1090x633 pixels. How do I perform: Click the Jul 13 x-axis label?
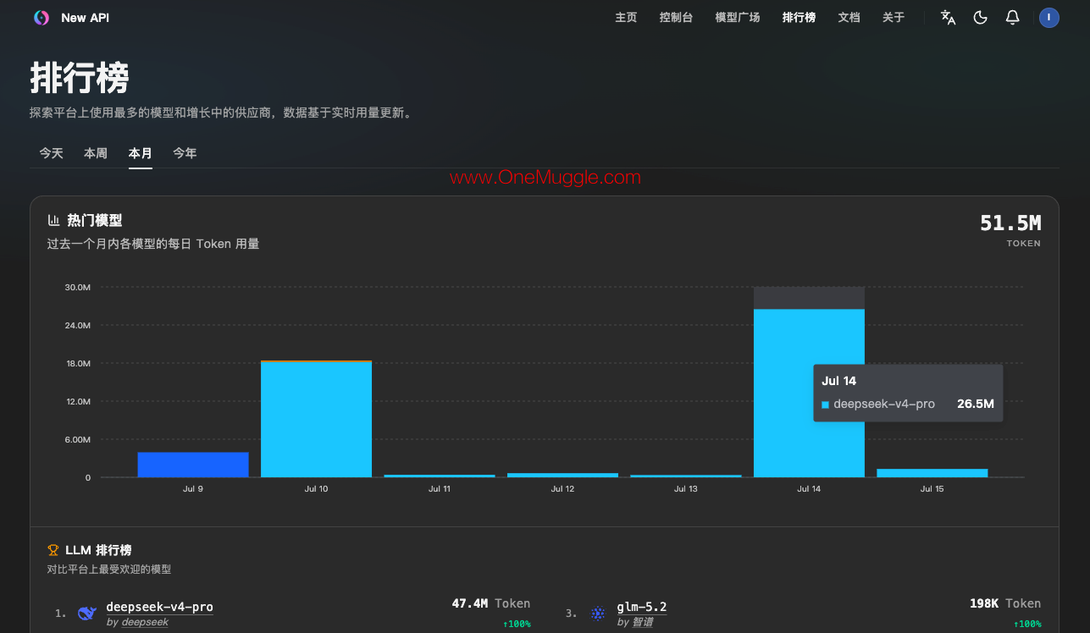click(x=685, y=489)
